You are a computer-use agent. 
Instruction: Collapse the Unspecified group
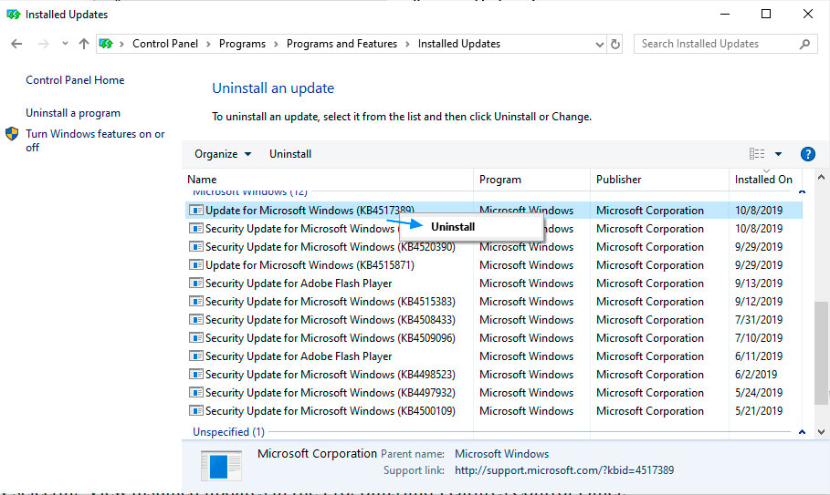tap(802, 432)
